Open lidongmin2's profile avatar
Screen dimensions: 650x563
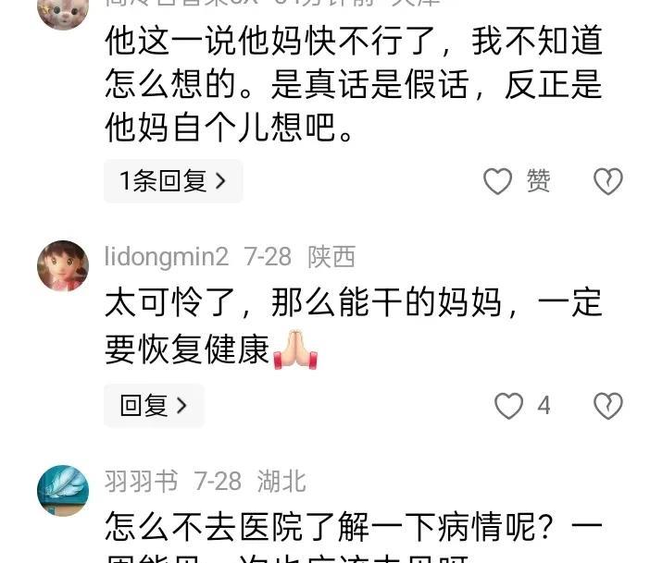coord(63,265)
